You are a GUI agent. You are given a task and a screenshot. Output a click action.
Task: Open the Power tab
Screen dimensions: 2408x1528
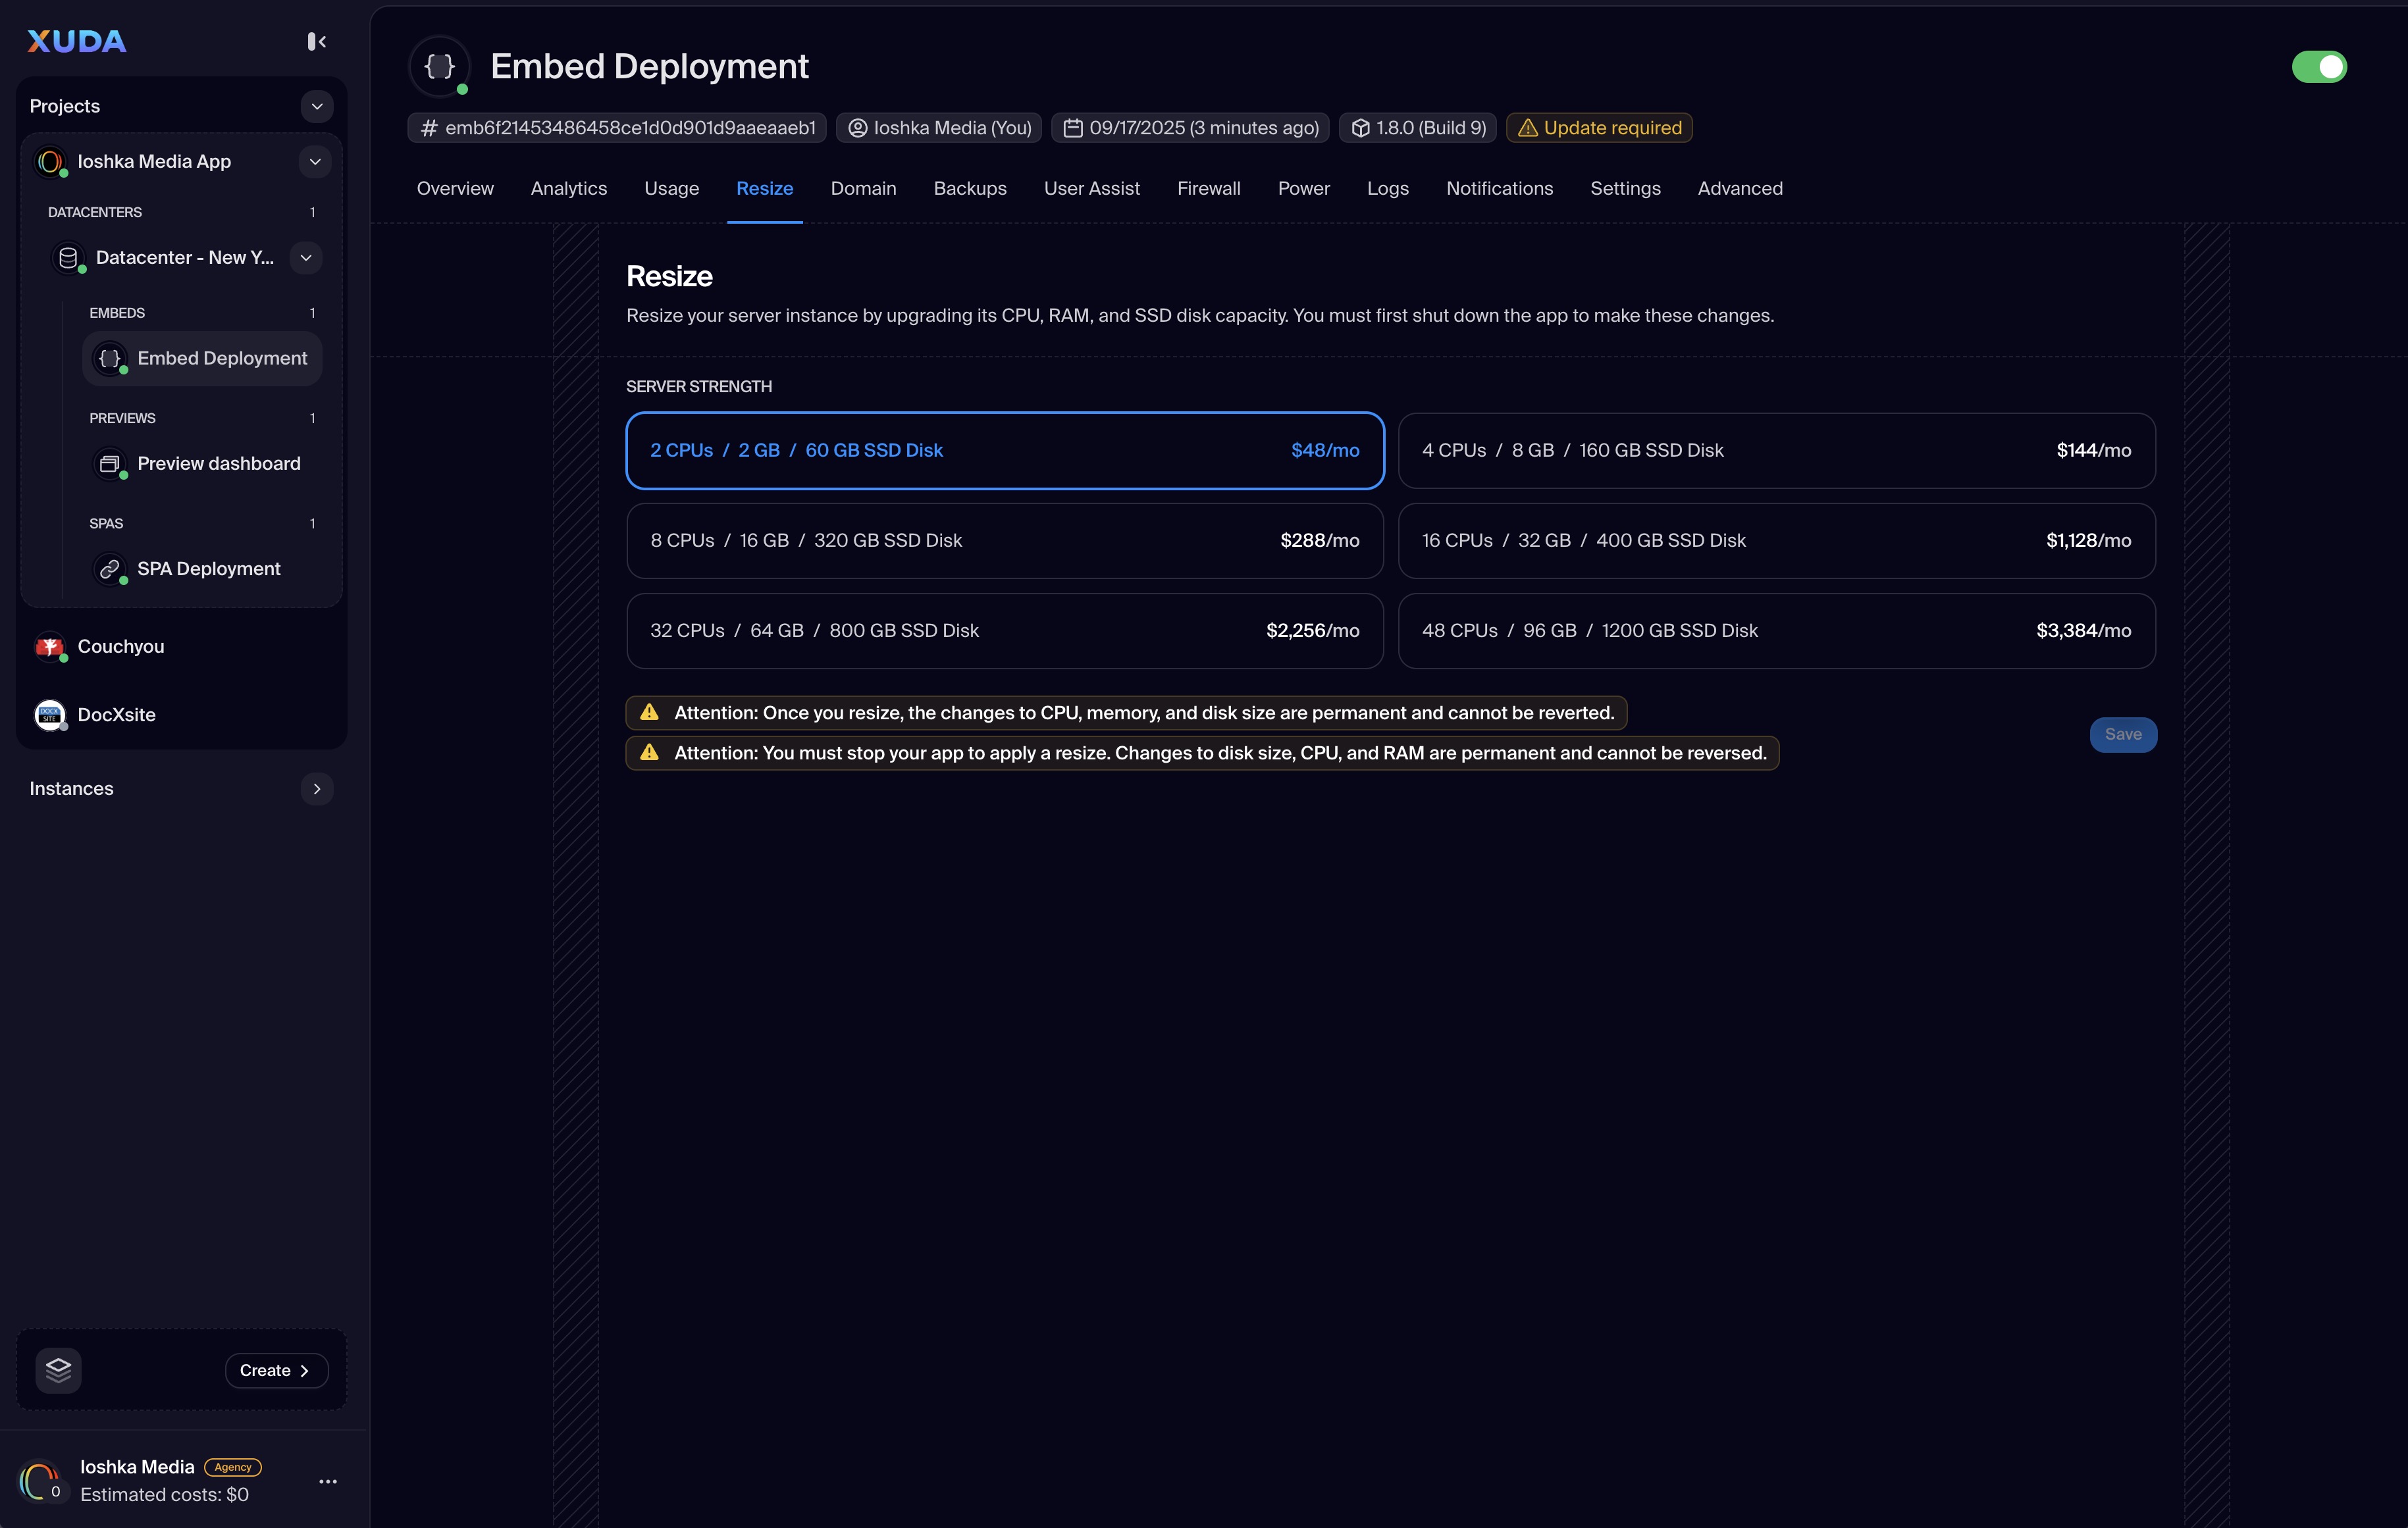pyautogui.click(x=1303, y=188)
